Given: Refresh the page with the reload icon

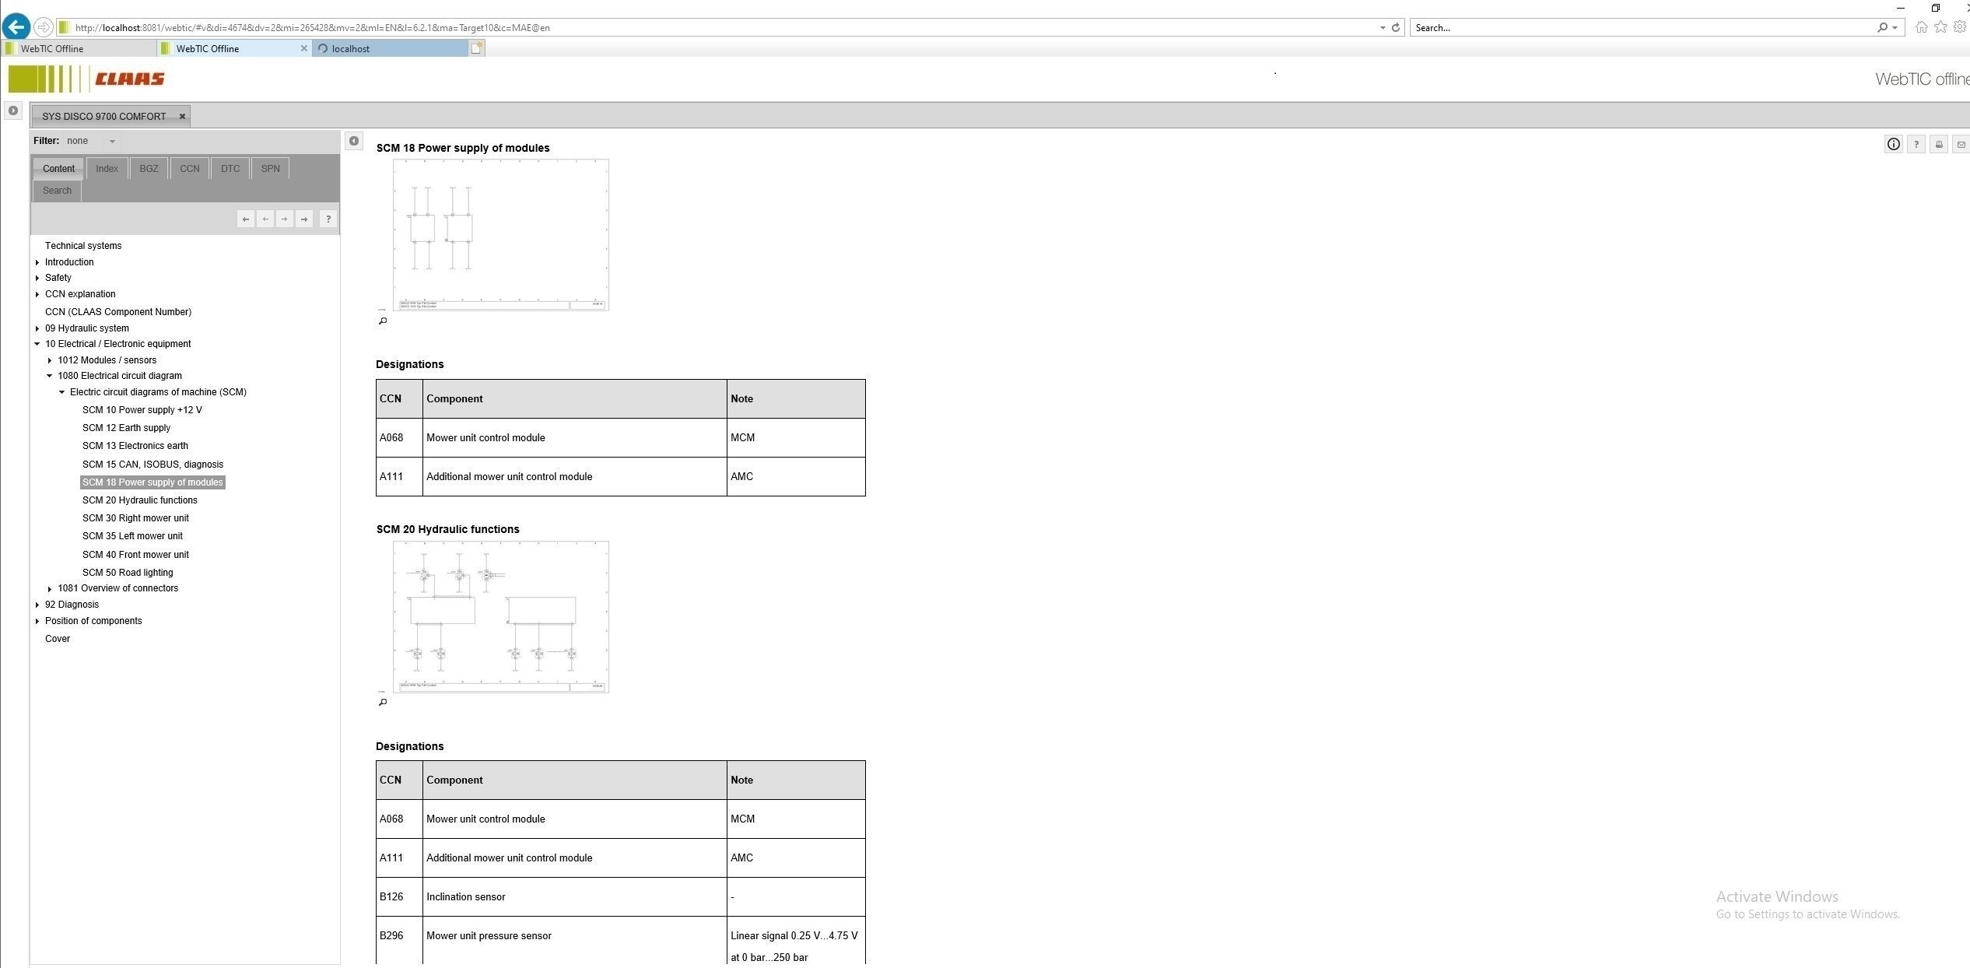Looking at the screenshot, I should coord(1395,27).
